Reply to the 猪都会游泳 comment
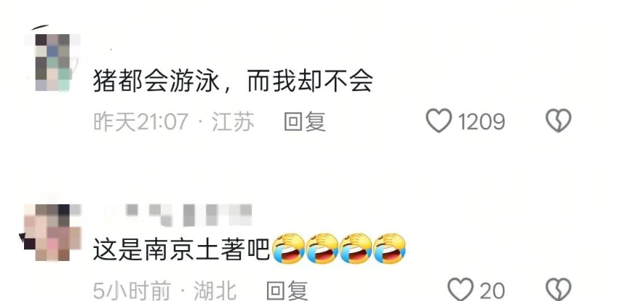The image size is (617, 301). [305, 121]
